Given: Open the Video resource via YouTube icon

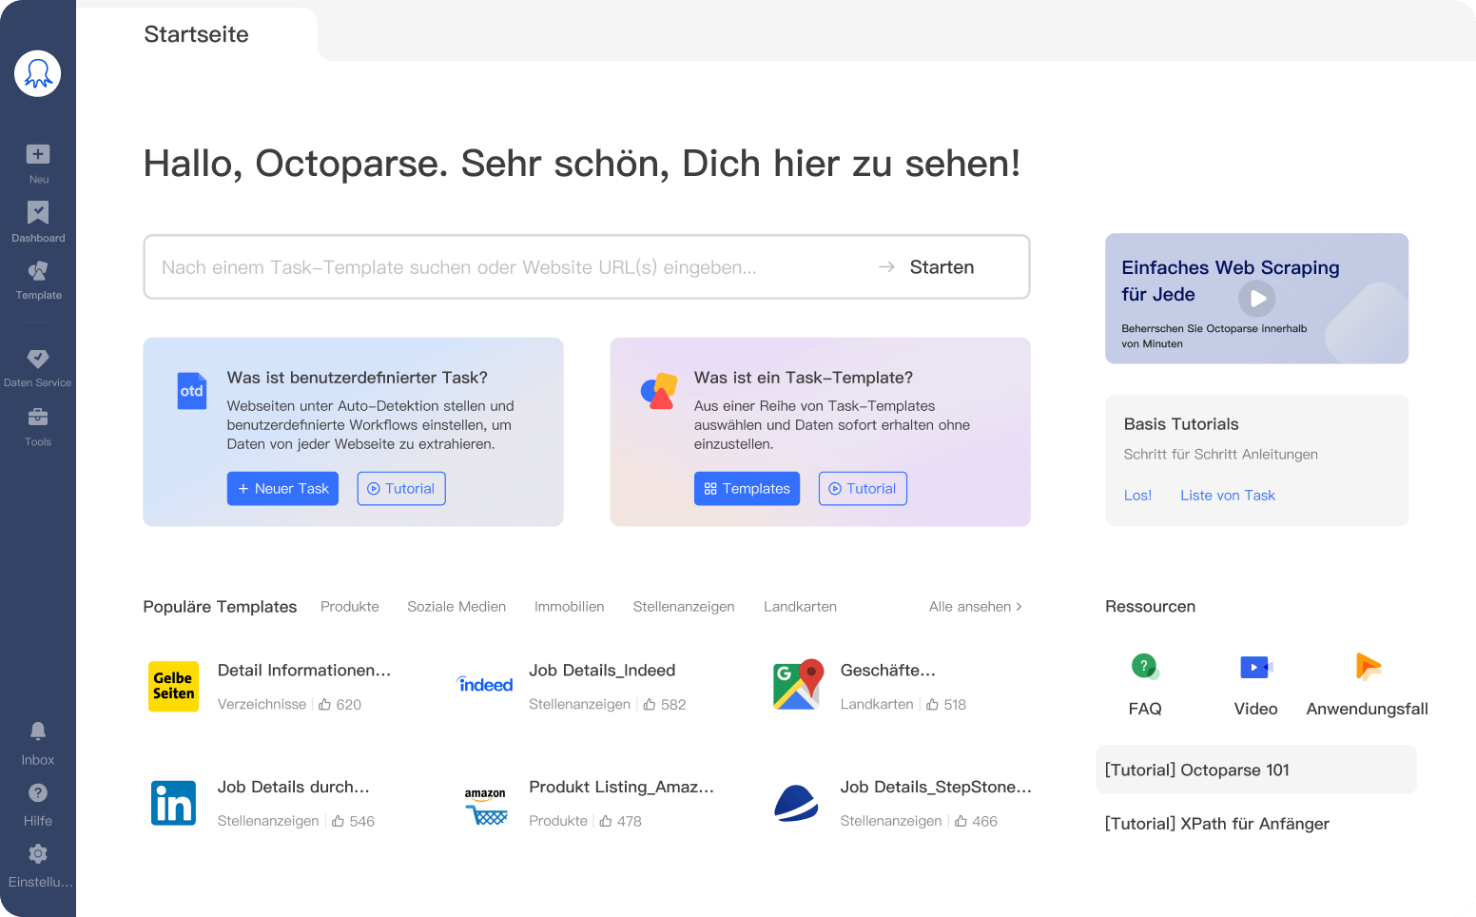Looking at the screenshot, I should click(x=1255, y=666).
